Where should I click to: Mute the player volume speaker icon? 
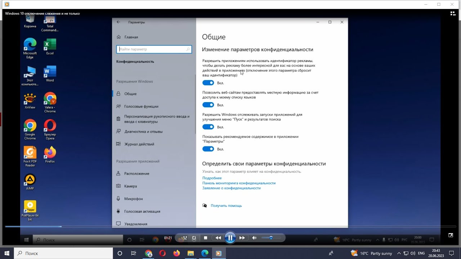pyautogui.click(x=255, y=238)
